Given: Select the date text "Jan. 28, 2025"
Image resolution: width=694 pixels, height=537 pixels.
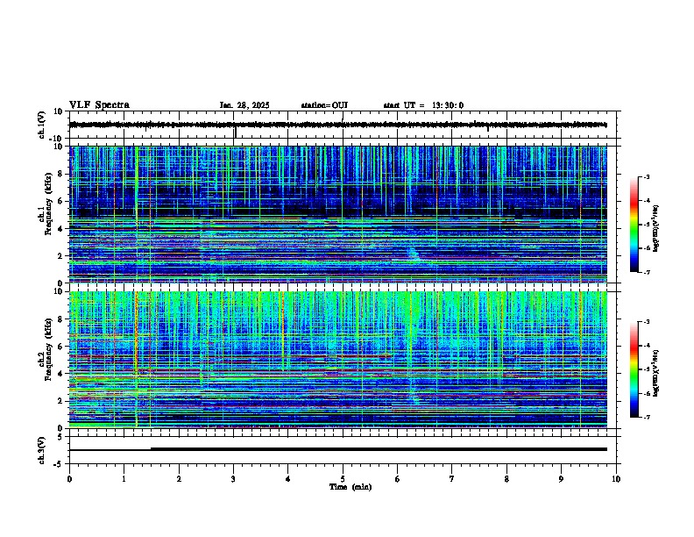Looking at the screenshot, I should pyautogui.click(x=244, y=105).
